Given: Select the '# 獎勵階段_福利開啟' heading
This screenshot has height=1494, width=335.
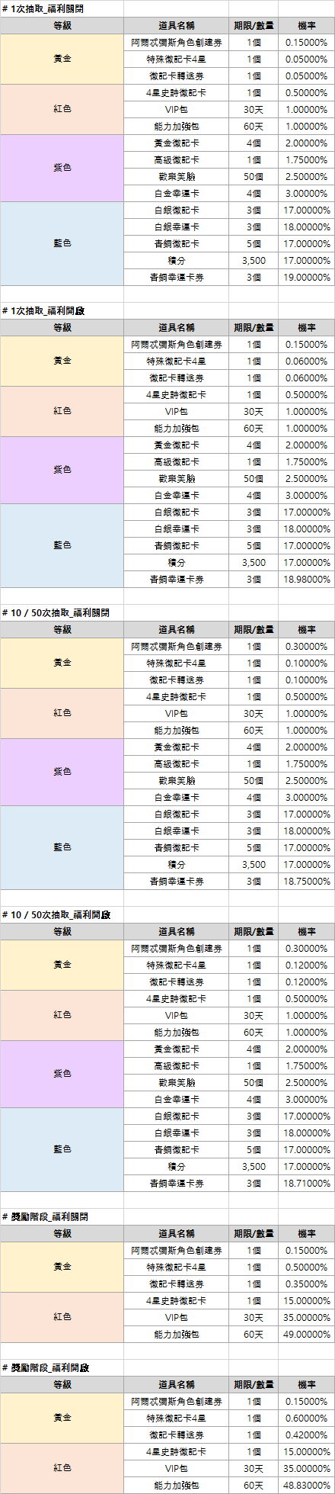Looking at the screenshot, I should (45, 1367).
